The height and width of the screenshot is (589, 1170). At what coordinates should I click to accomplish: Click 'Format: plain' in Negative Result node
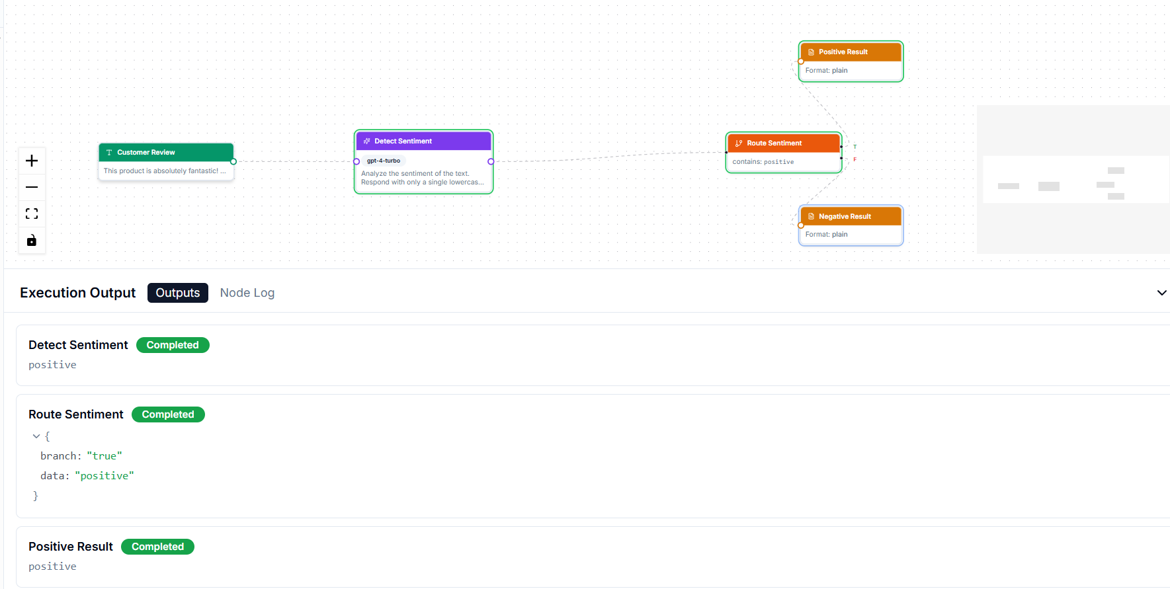click(x=827, y=235)
